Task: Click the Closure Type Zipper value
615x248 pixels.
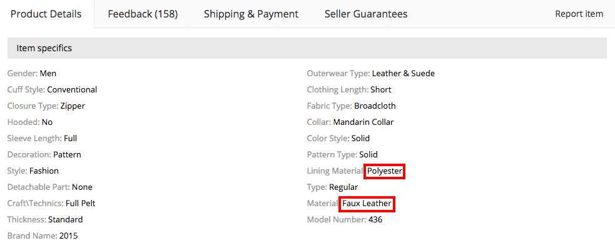Action: 73,106
